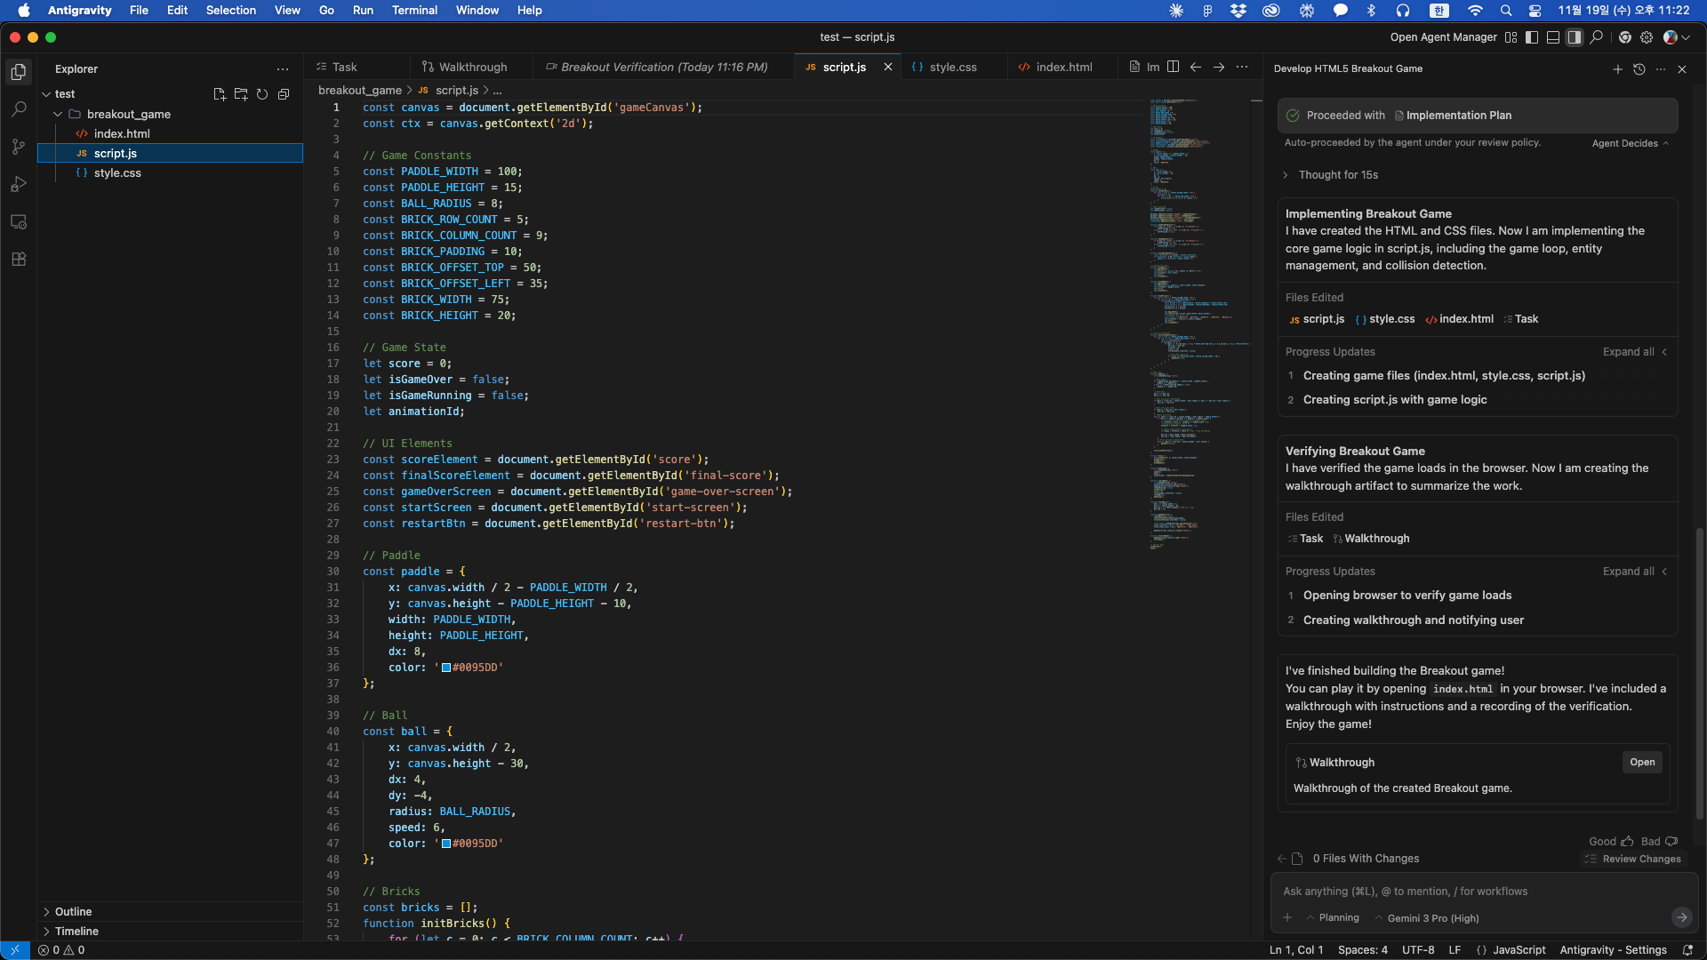Open the Search view in activity bar
This screenshot has height=960, width=1707.
click(19, 109)
